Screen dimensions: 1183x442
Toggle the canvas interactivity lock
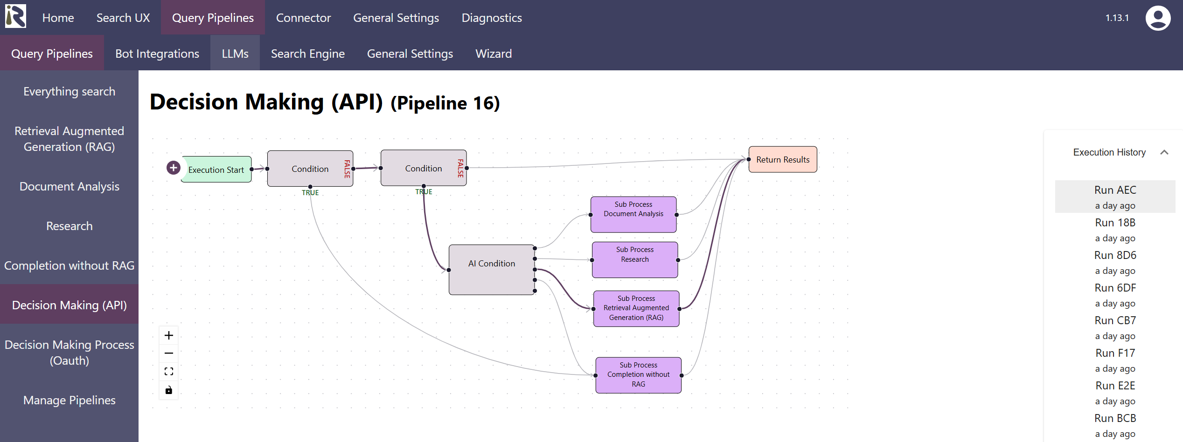point(169,390)
